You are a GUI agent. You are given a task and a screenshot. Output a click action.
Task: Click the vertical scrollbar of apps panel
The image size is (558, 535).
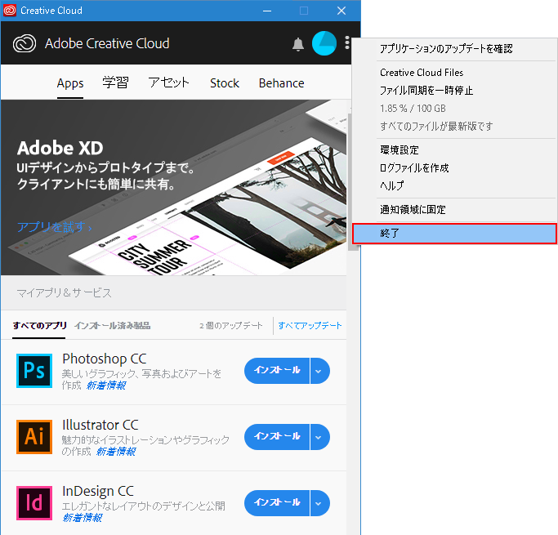click(x=353, y=181)
